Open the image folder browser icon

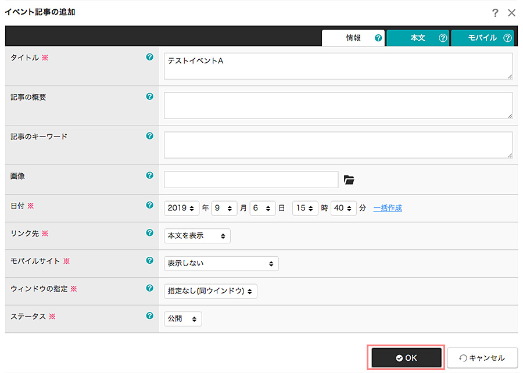pos(349,180)
